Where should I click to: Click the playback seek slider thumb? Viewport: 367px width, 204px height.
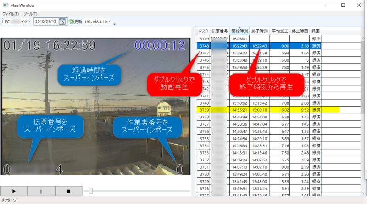point(90,191)
